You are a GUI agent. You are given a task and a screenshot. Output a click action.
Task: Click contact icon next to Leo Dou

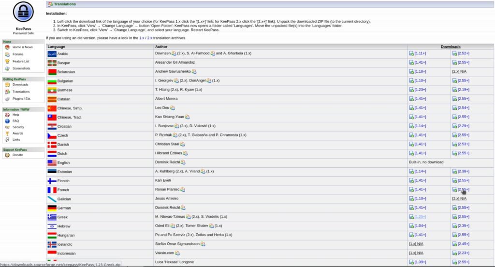[173, 107]
